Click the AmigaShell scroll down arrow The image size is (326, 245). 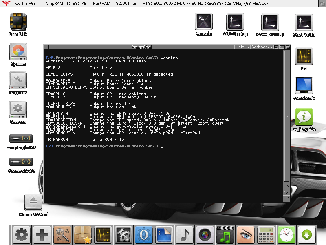tap(286, 192)
